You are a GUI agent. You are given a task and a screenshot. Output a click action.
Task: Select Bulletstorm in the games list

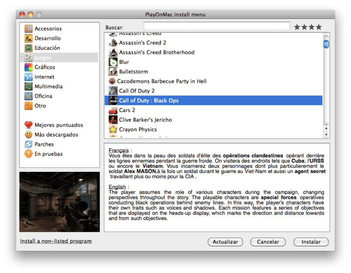[214, 71]
